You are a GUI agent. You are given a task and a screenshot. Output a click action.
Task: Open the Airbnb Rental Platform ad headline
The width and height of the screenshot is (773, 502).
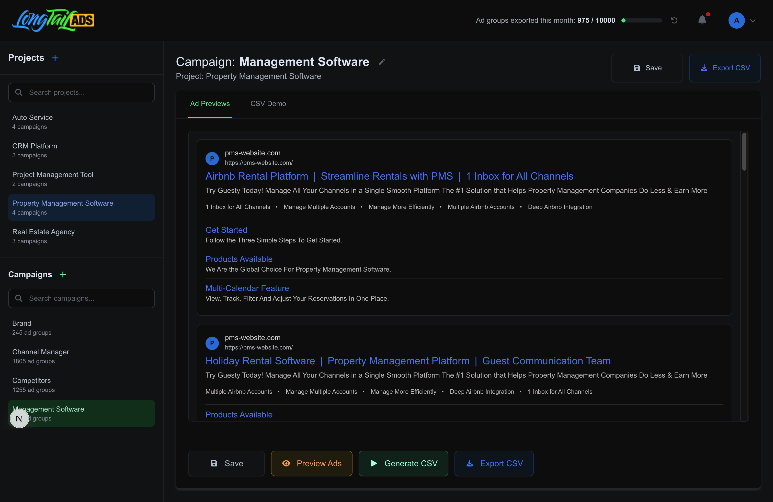[389, 176]
